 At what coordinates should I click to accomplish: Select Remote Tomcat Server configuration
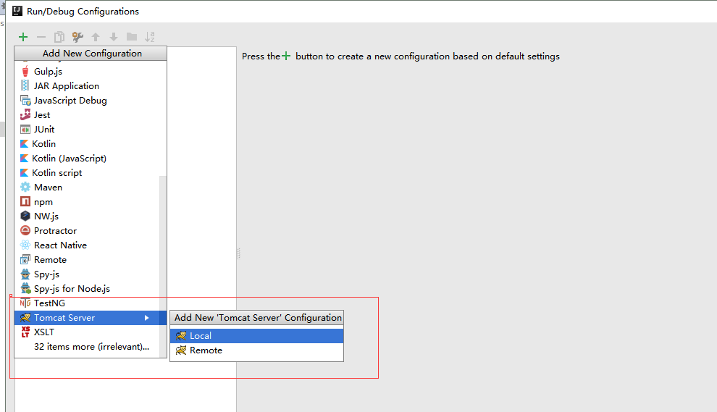[x=256, y=350]
